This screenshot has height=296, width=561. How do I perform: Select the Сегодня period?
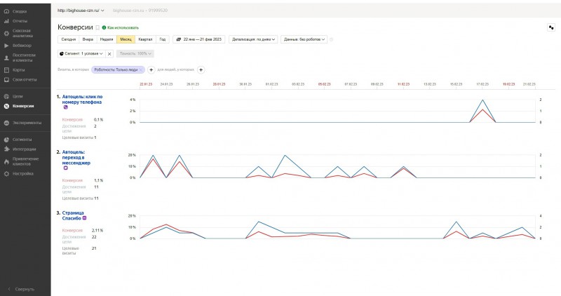click(68, 39)
